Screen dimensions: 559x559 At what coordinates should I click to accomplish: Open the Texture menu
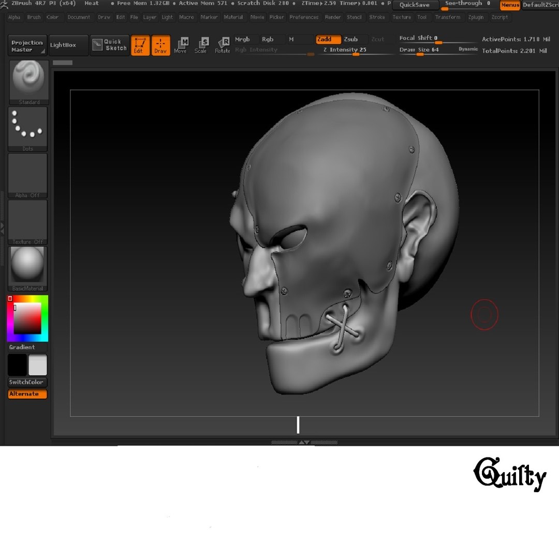[x=402, y=17]
